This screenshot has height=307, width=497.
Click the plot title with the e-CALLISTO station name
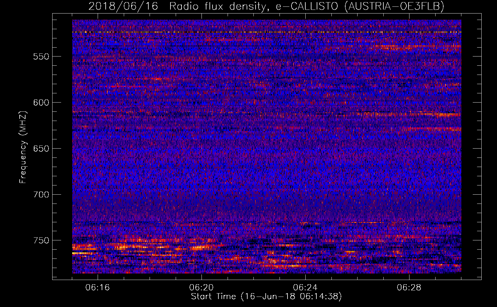point(266,6)
